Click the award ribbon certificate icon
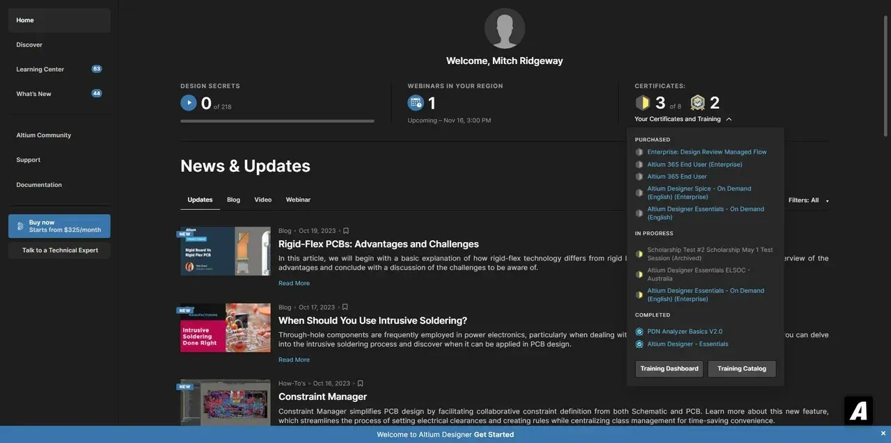Image resolution: width=891 pixels, height=443 pixels. 697,103
